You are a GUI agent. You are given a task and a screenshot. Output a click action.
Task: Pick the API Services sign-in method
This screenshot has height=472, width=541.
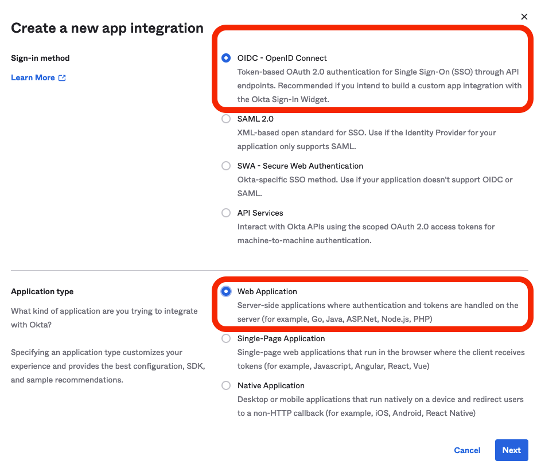click(x=226, y=213)
